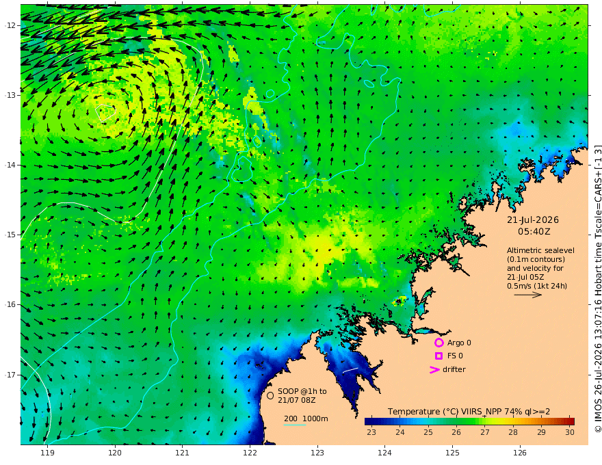Click the longitude axis label 124

pos(385,453)
